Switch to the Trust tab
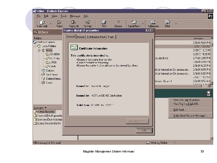The height and width of the screenshot is (163, 217). click(x=111, y=37)
